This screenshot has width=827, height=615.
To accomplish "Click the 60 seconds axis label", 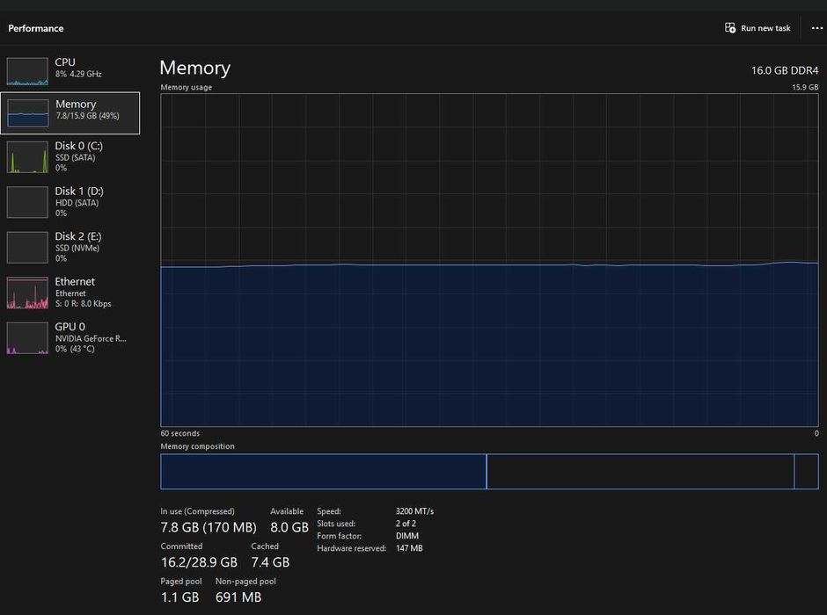I will pyautogui.click(x=179, y=433).
